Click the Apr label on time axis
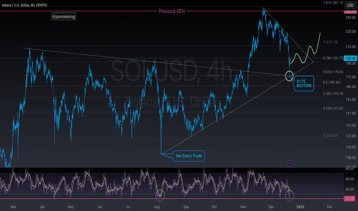 coord(43,207)
